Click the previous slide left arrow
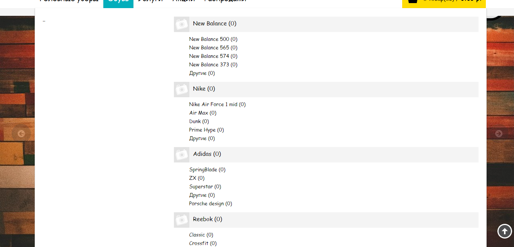The height and width of the screenshot is (247, 514). coord(21,134)
